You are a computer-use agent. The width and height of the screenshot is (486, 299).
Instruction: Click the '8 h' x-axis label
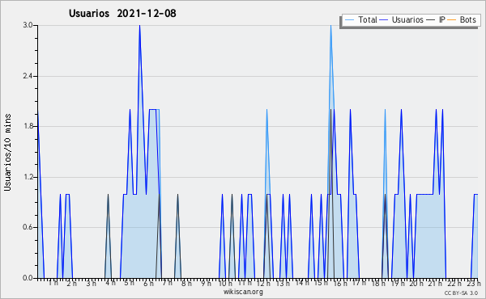[x=186, y=283]
